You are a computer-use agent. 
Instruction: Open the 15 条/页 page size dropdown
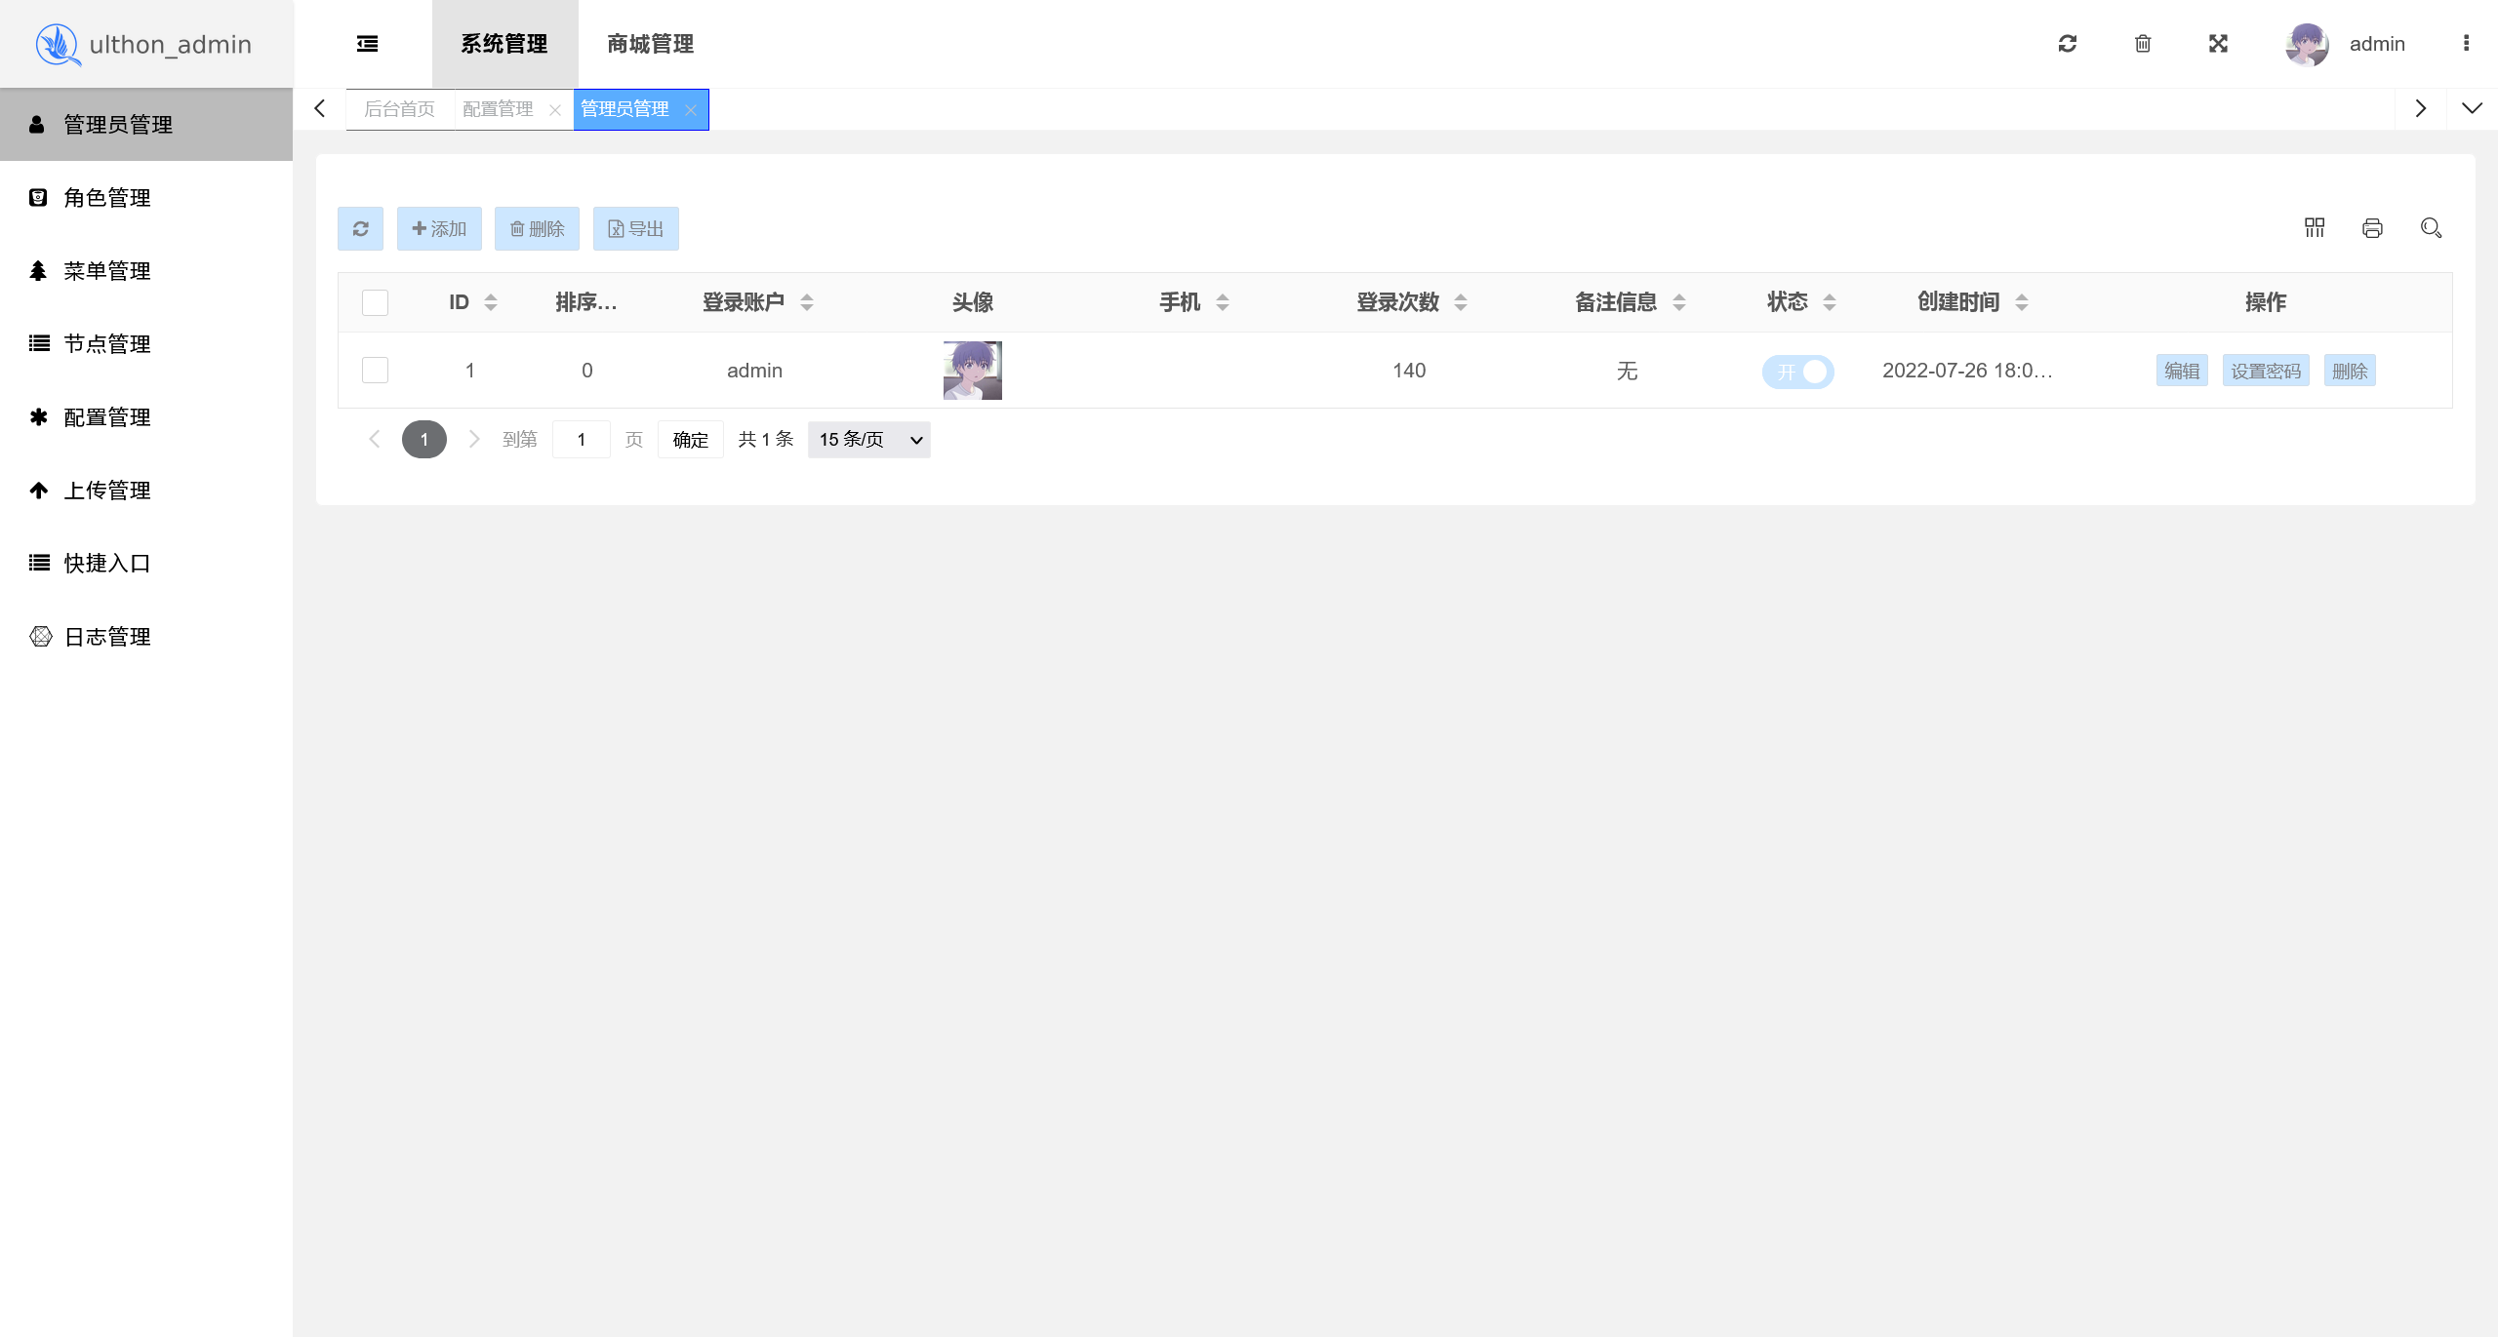point(866,439)
